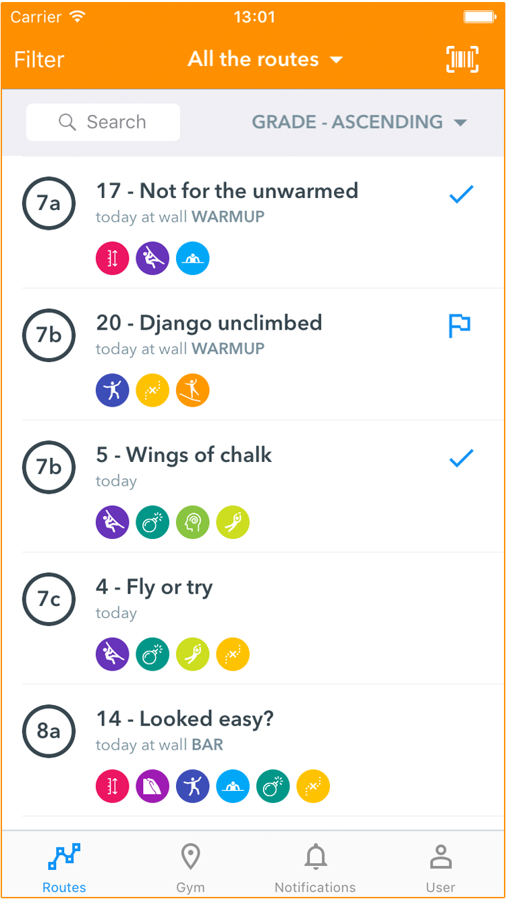
Task: Toggle the checkmark on Not for the unwarmed
Action: click(461, 195)
